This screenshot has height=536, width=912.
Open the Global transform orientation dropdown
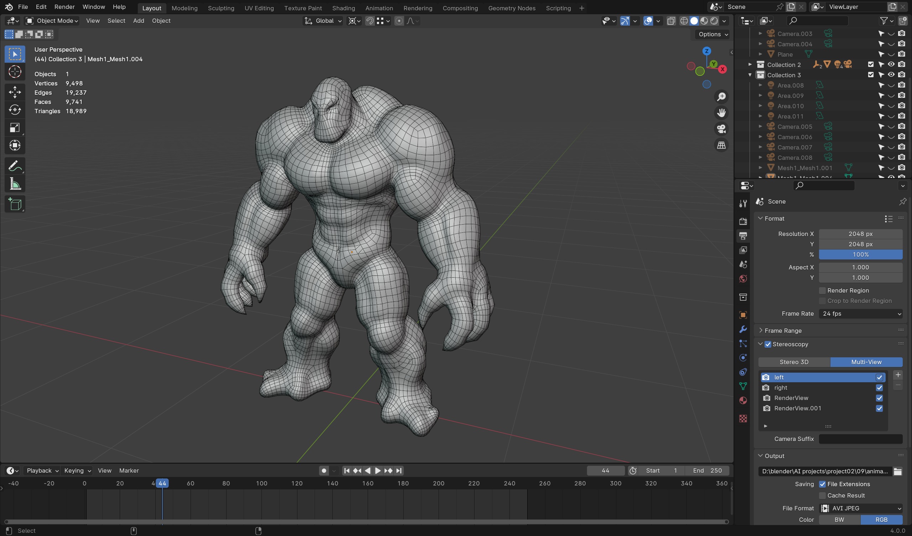click(323, 21)
